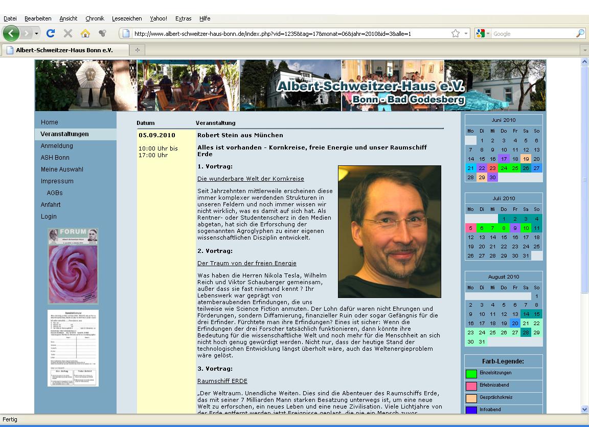The height and width of the screenshot is (427, 589).
Task: Click inside the Google search field
Action: (532, 34)
